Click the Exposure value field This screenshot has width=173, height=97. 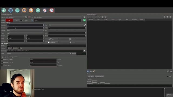click(x=25, y=25)
